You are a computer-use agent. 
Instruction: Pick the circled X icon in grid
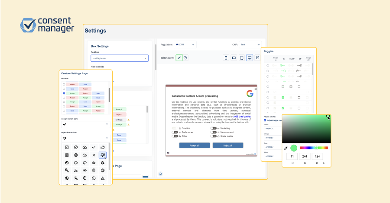76,155
